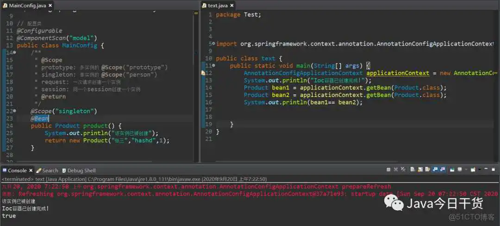500x226 pixels.
Task: Click the red prepareRefresh log line
Action: point(196,187)
